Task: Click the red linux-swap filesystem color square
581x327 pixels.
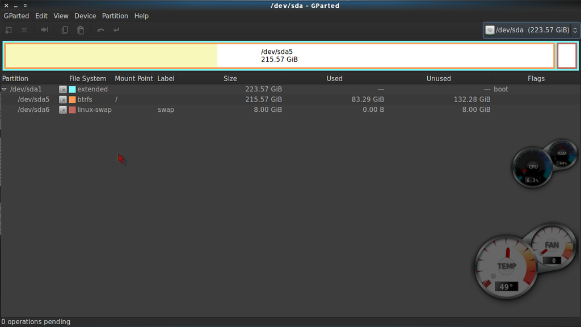Action: click(x=72, y=110)
